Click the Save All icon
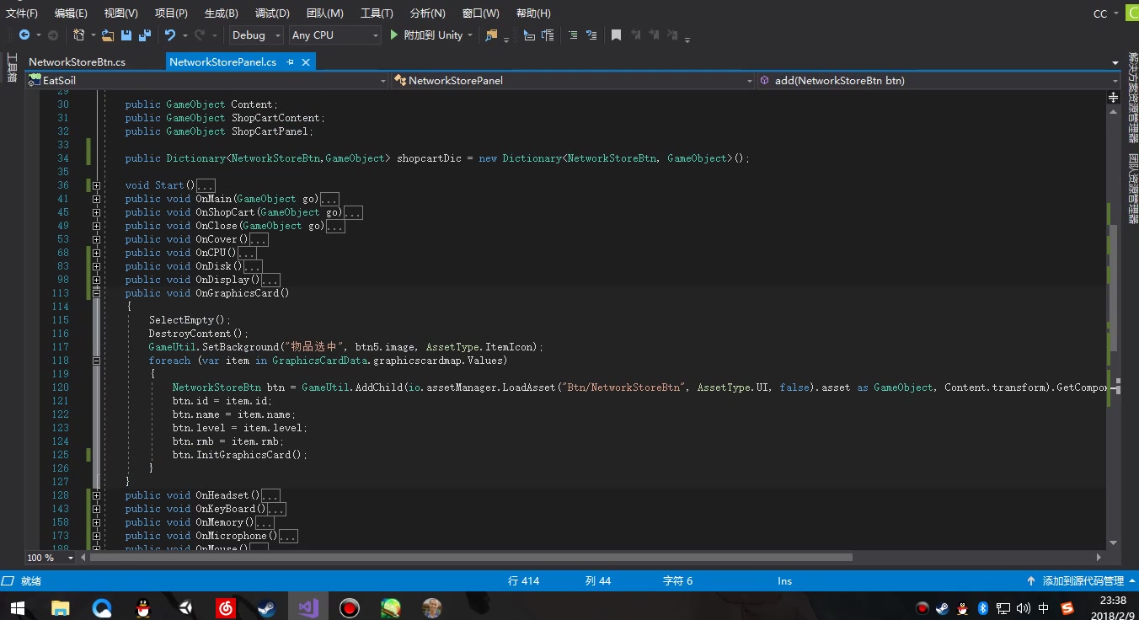Viewport: 1139px width, 620px height. tap(144, 35)
